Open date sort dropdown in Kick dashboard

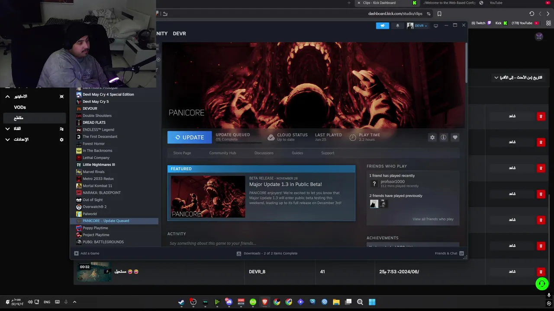pyautogui.click(x=518, y=77)
